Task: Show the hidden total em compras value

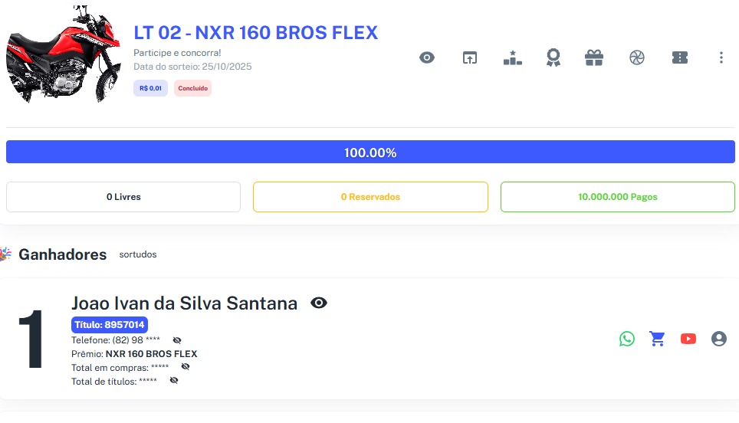Action: [185, 366]
